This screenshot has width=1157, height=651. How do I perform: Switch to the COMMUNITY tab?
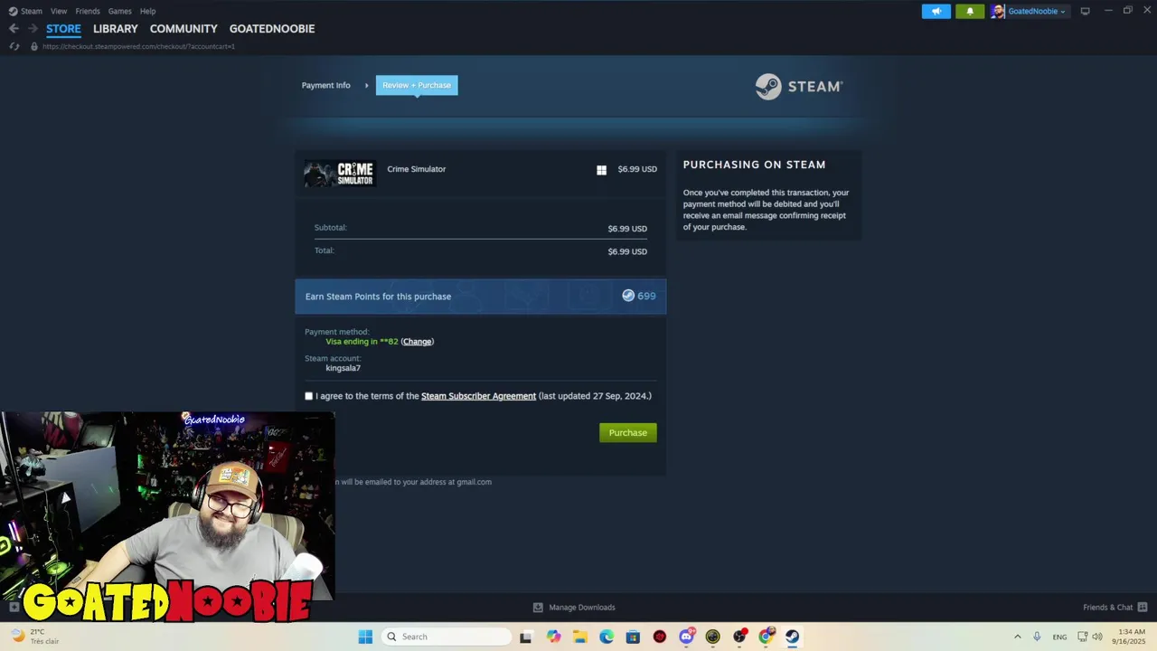(183, 29)
